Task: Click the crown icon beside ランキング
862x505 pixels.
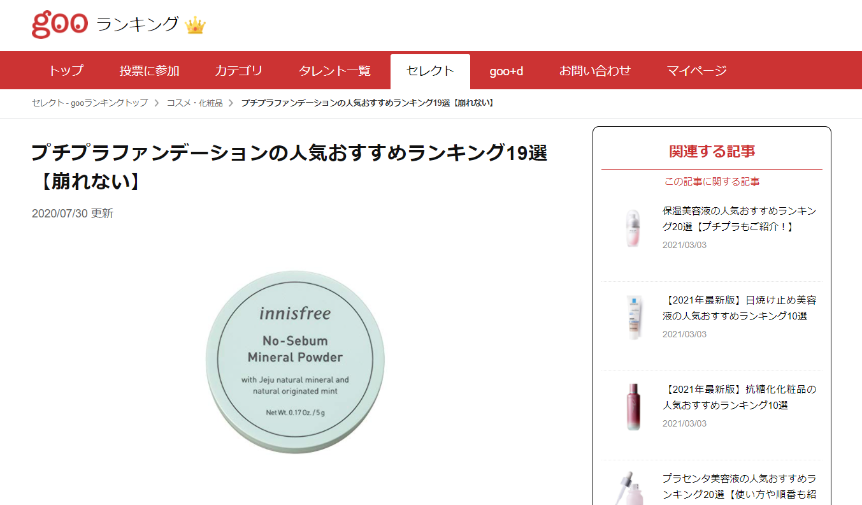Action: point(195,26)
